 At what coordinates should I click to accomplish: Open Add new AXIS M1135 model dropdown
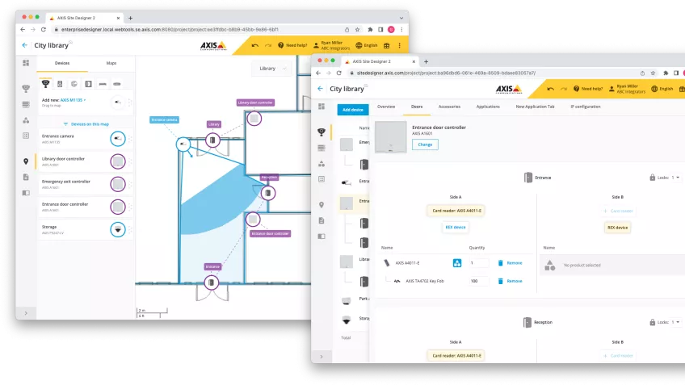tap(73, 100)
